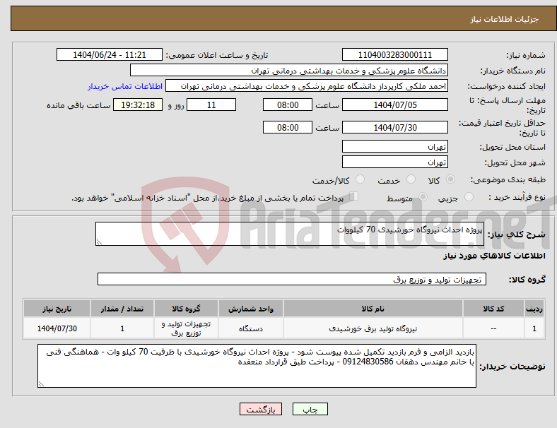Select the کالا radio button

[450, 179]
